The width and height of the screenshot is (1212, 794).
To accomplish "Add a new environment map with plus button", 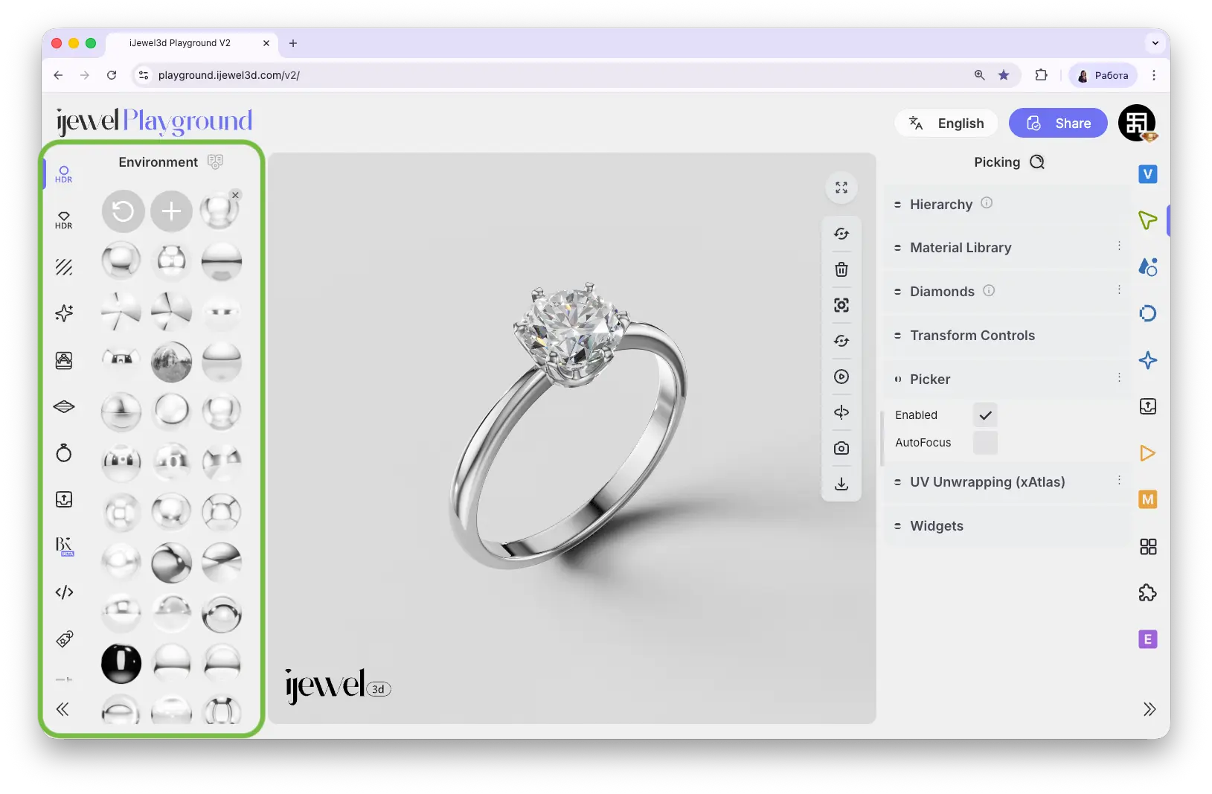I will (171, 212).
